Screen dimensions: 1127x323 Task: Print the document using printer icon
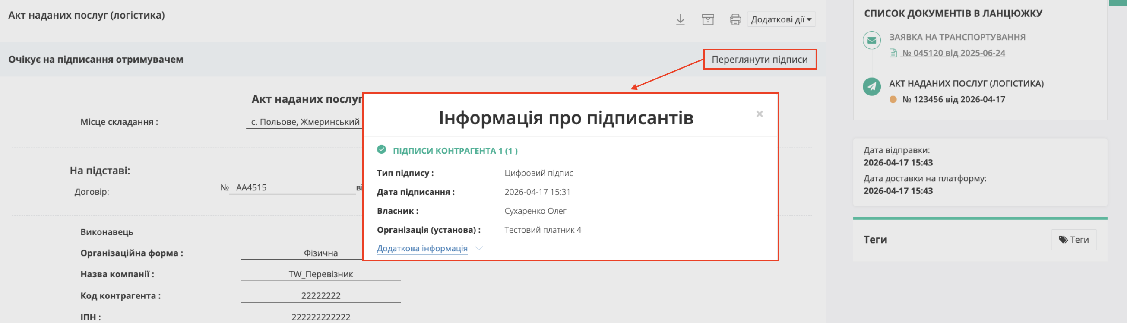coord(735,20)
